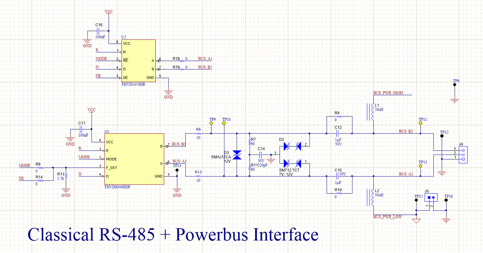
Task: Select the BUS_A2 net label
Action: point(406,174)
